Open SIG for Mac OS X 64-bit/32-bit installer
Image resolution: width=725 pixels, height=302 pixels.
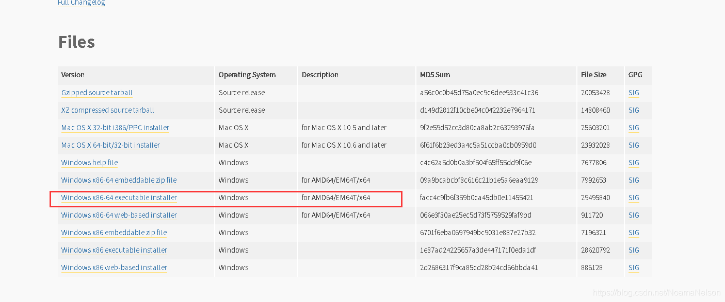click(634, 145)
